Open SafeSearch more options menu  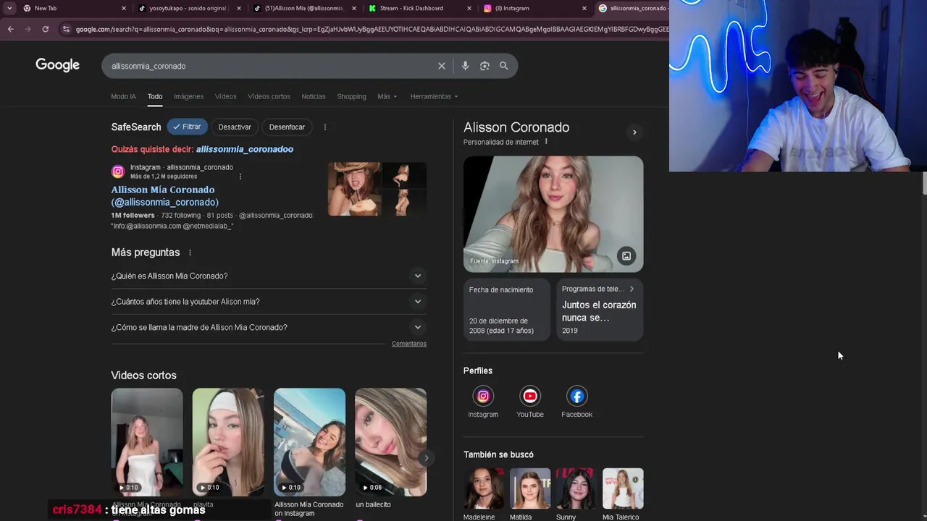324,127
